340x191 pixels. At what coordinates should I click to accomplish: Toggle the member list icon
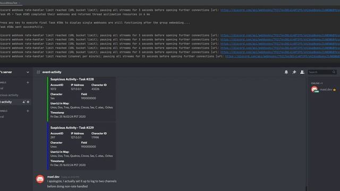tap(302, 72)
